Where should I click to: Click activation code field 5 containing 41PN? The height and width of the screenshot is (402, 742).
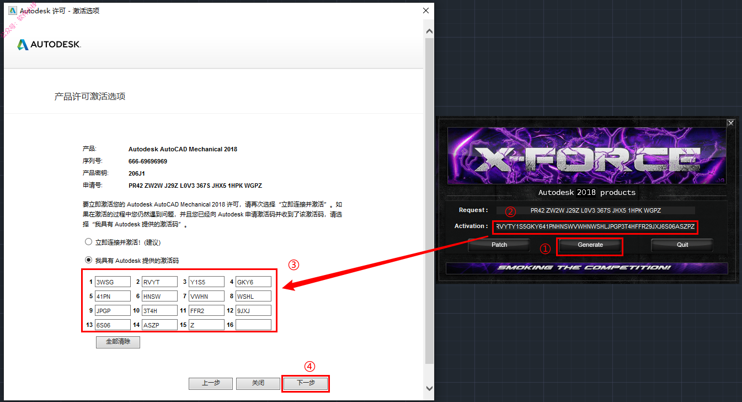pyautogui.click(x=113, y=296)
